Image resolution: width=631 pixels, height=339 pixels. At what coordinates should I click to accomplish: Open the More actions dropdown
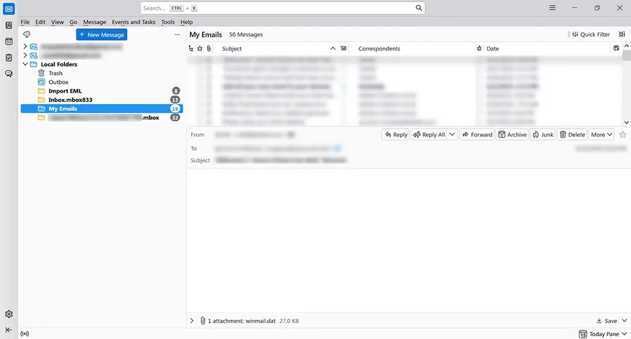(601, 135)
